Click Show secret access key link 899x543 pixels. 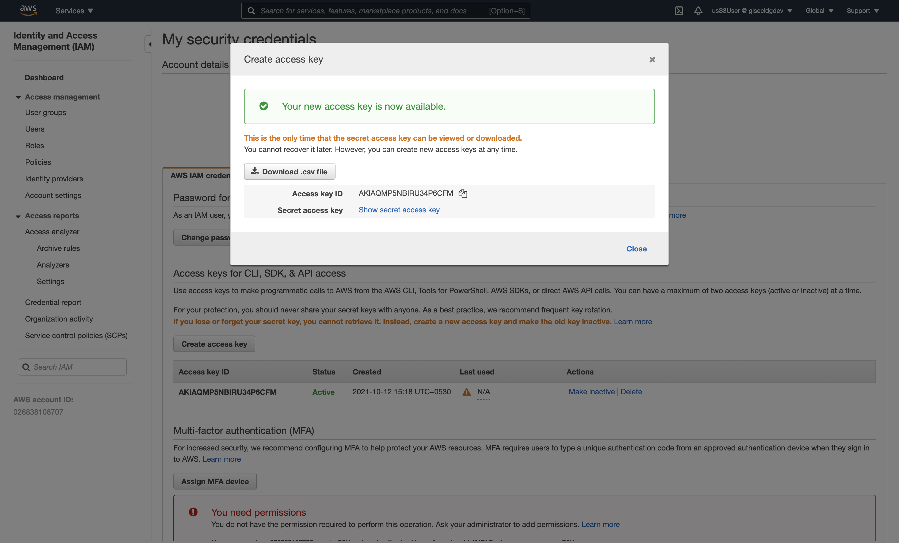[399, 210]
